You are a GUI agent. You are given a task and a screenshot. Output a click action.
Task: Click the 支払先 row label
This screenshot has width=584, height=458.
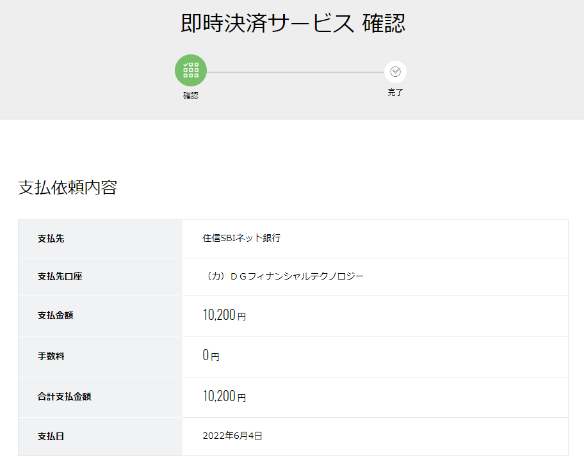pos(51,239)
